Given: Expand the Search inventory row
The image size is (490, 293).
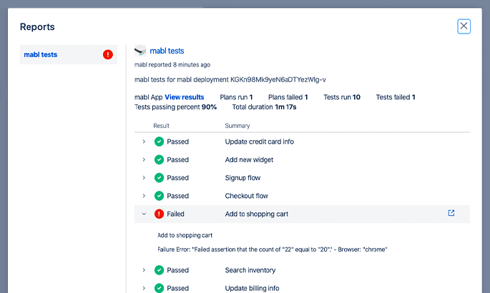Looking at the screenshot, I should point(144,270).
